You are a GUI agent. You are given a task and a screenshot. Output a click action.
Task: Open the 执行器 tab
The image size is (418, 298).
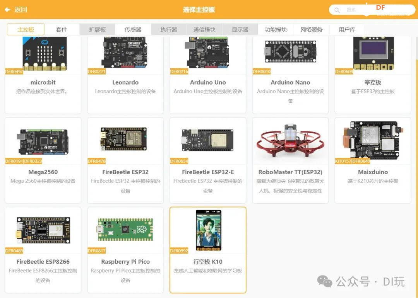169,29
